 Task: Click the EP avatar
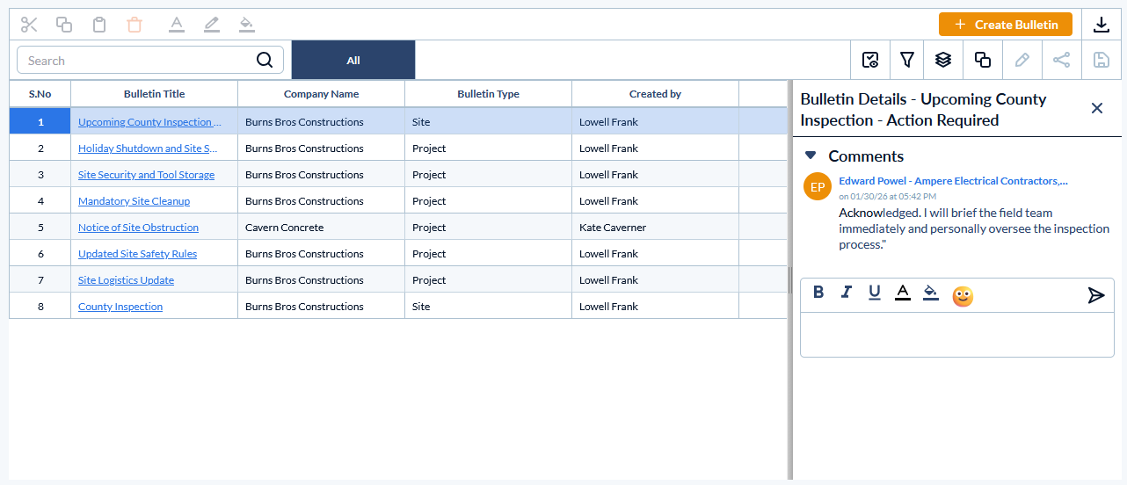click(818, 186)
